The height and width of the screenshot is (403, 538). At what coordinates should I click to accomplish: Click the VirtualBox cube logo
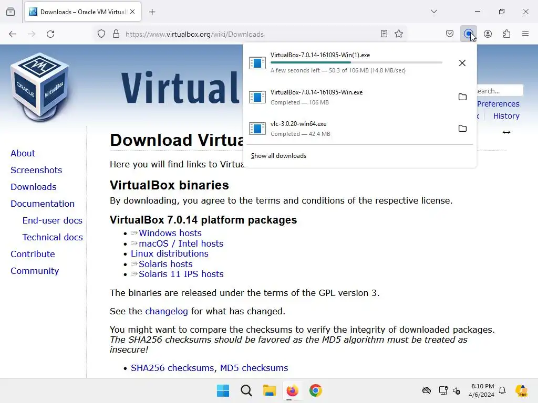pyautogui.click(x=40, y=88)
